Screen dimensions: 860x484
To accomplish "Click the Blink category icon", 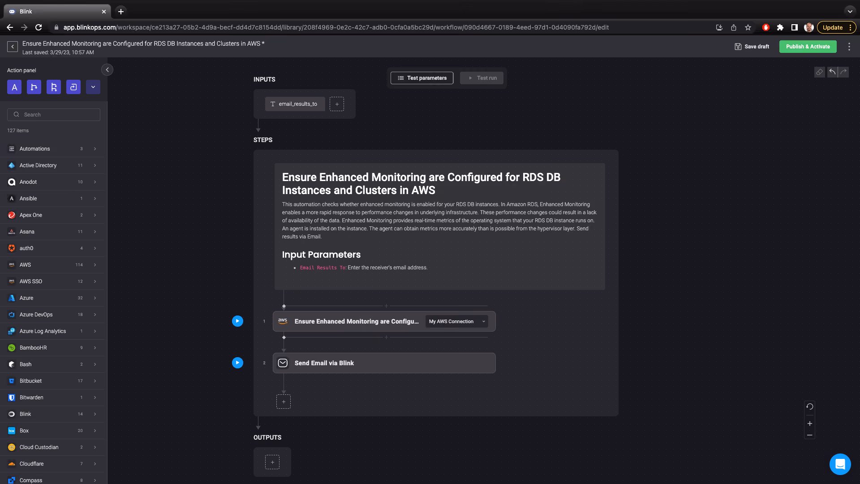I will [12, 414].
